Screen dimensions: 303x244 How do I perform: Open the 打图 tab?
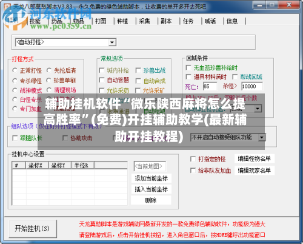point(101,21)
